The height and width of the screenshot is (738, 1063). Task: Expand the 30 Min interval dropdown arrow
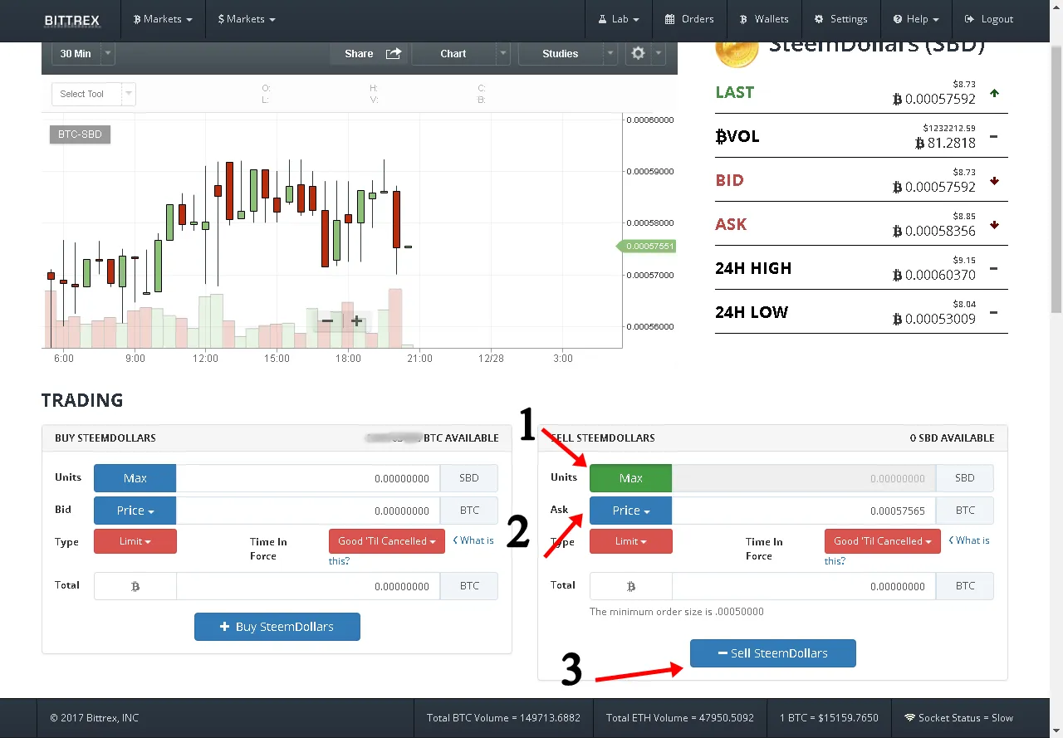108,53
